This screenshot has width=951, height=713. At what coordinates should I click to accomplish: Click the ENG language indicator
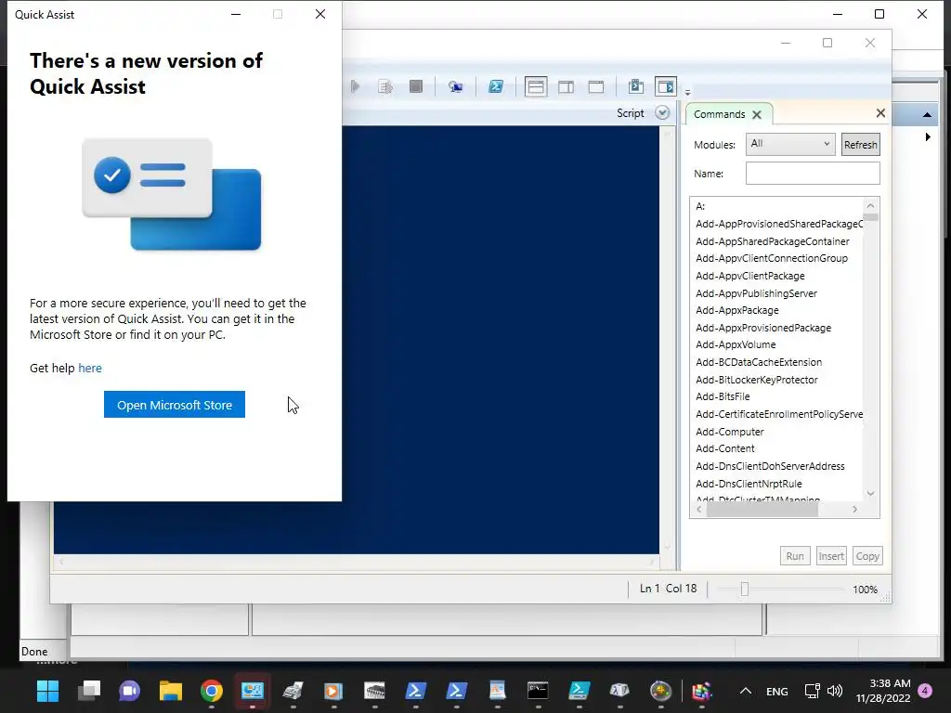[x=777, y=691]
